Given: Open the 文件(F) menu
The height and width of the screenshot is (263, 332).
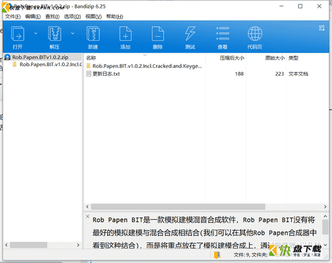Looking at the screenshot, I should click(13, 17).
